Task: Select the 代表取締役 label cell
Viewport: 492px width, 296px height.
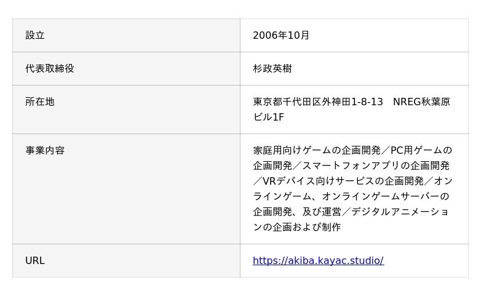Action: point(50,68)
